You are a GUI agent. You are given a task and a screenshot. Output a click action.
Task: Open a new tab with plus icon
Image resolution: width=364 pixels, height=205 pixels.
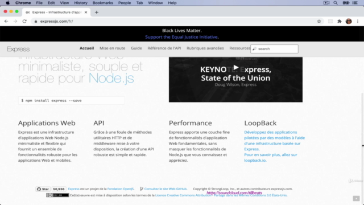pos(97,13)
